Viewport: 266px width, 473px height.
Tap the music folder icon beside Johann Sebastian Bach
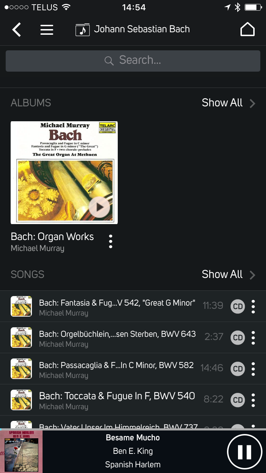[83, 30]
